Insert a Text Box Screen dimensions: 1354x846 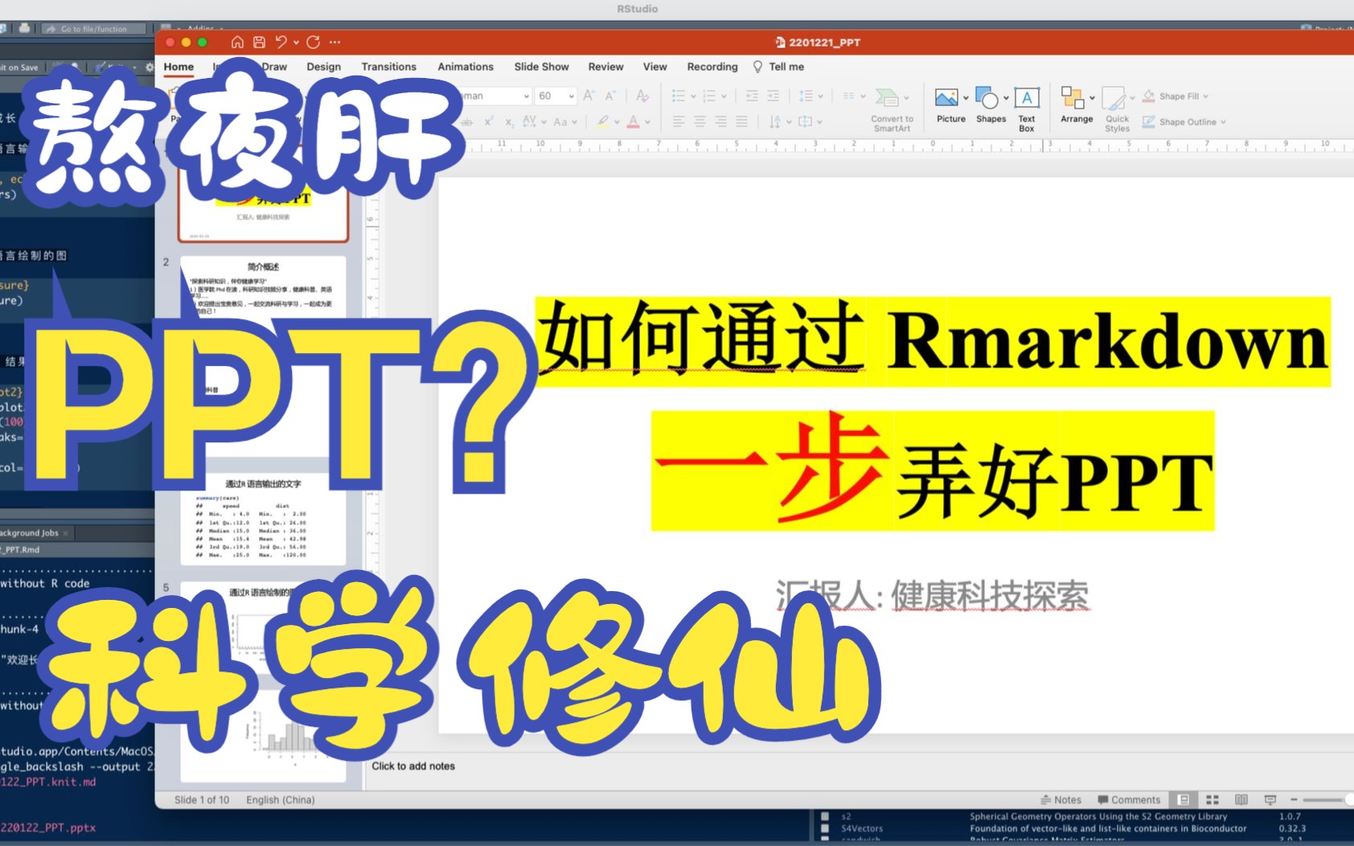[x=1027, y=109]
